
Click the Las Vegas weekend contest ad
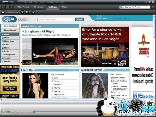pos(105,47)
